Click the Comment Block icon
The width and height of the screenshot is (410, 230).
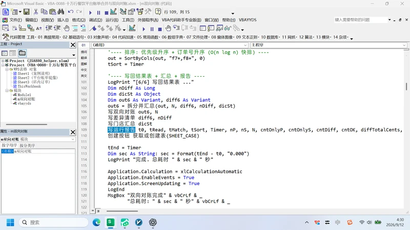75,28
